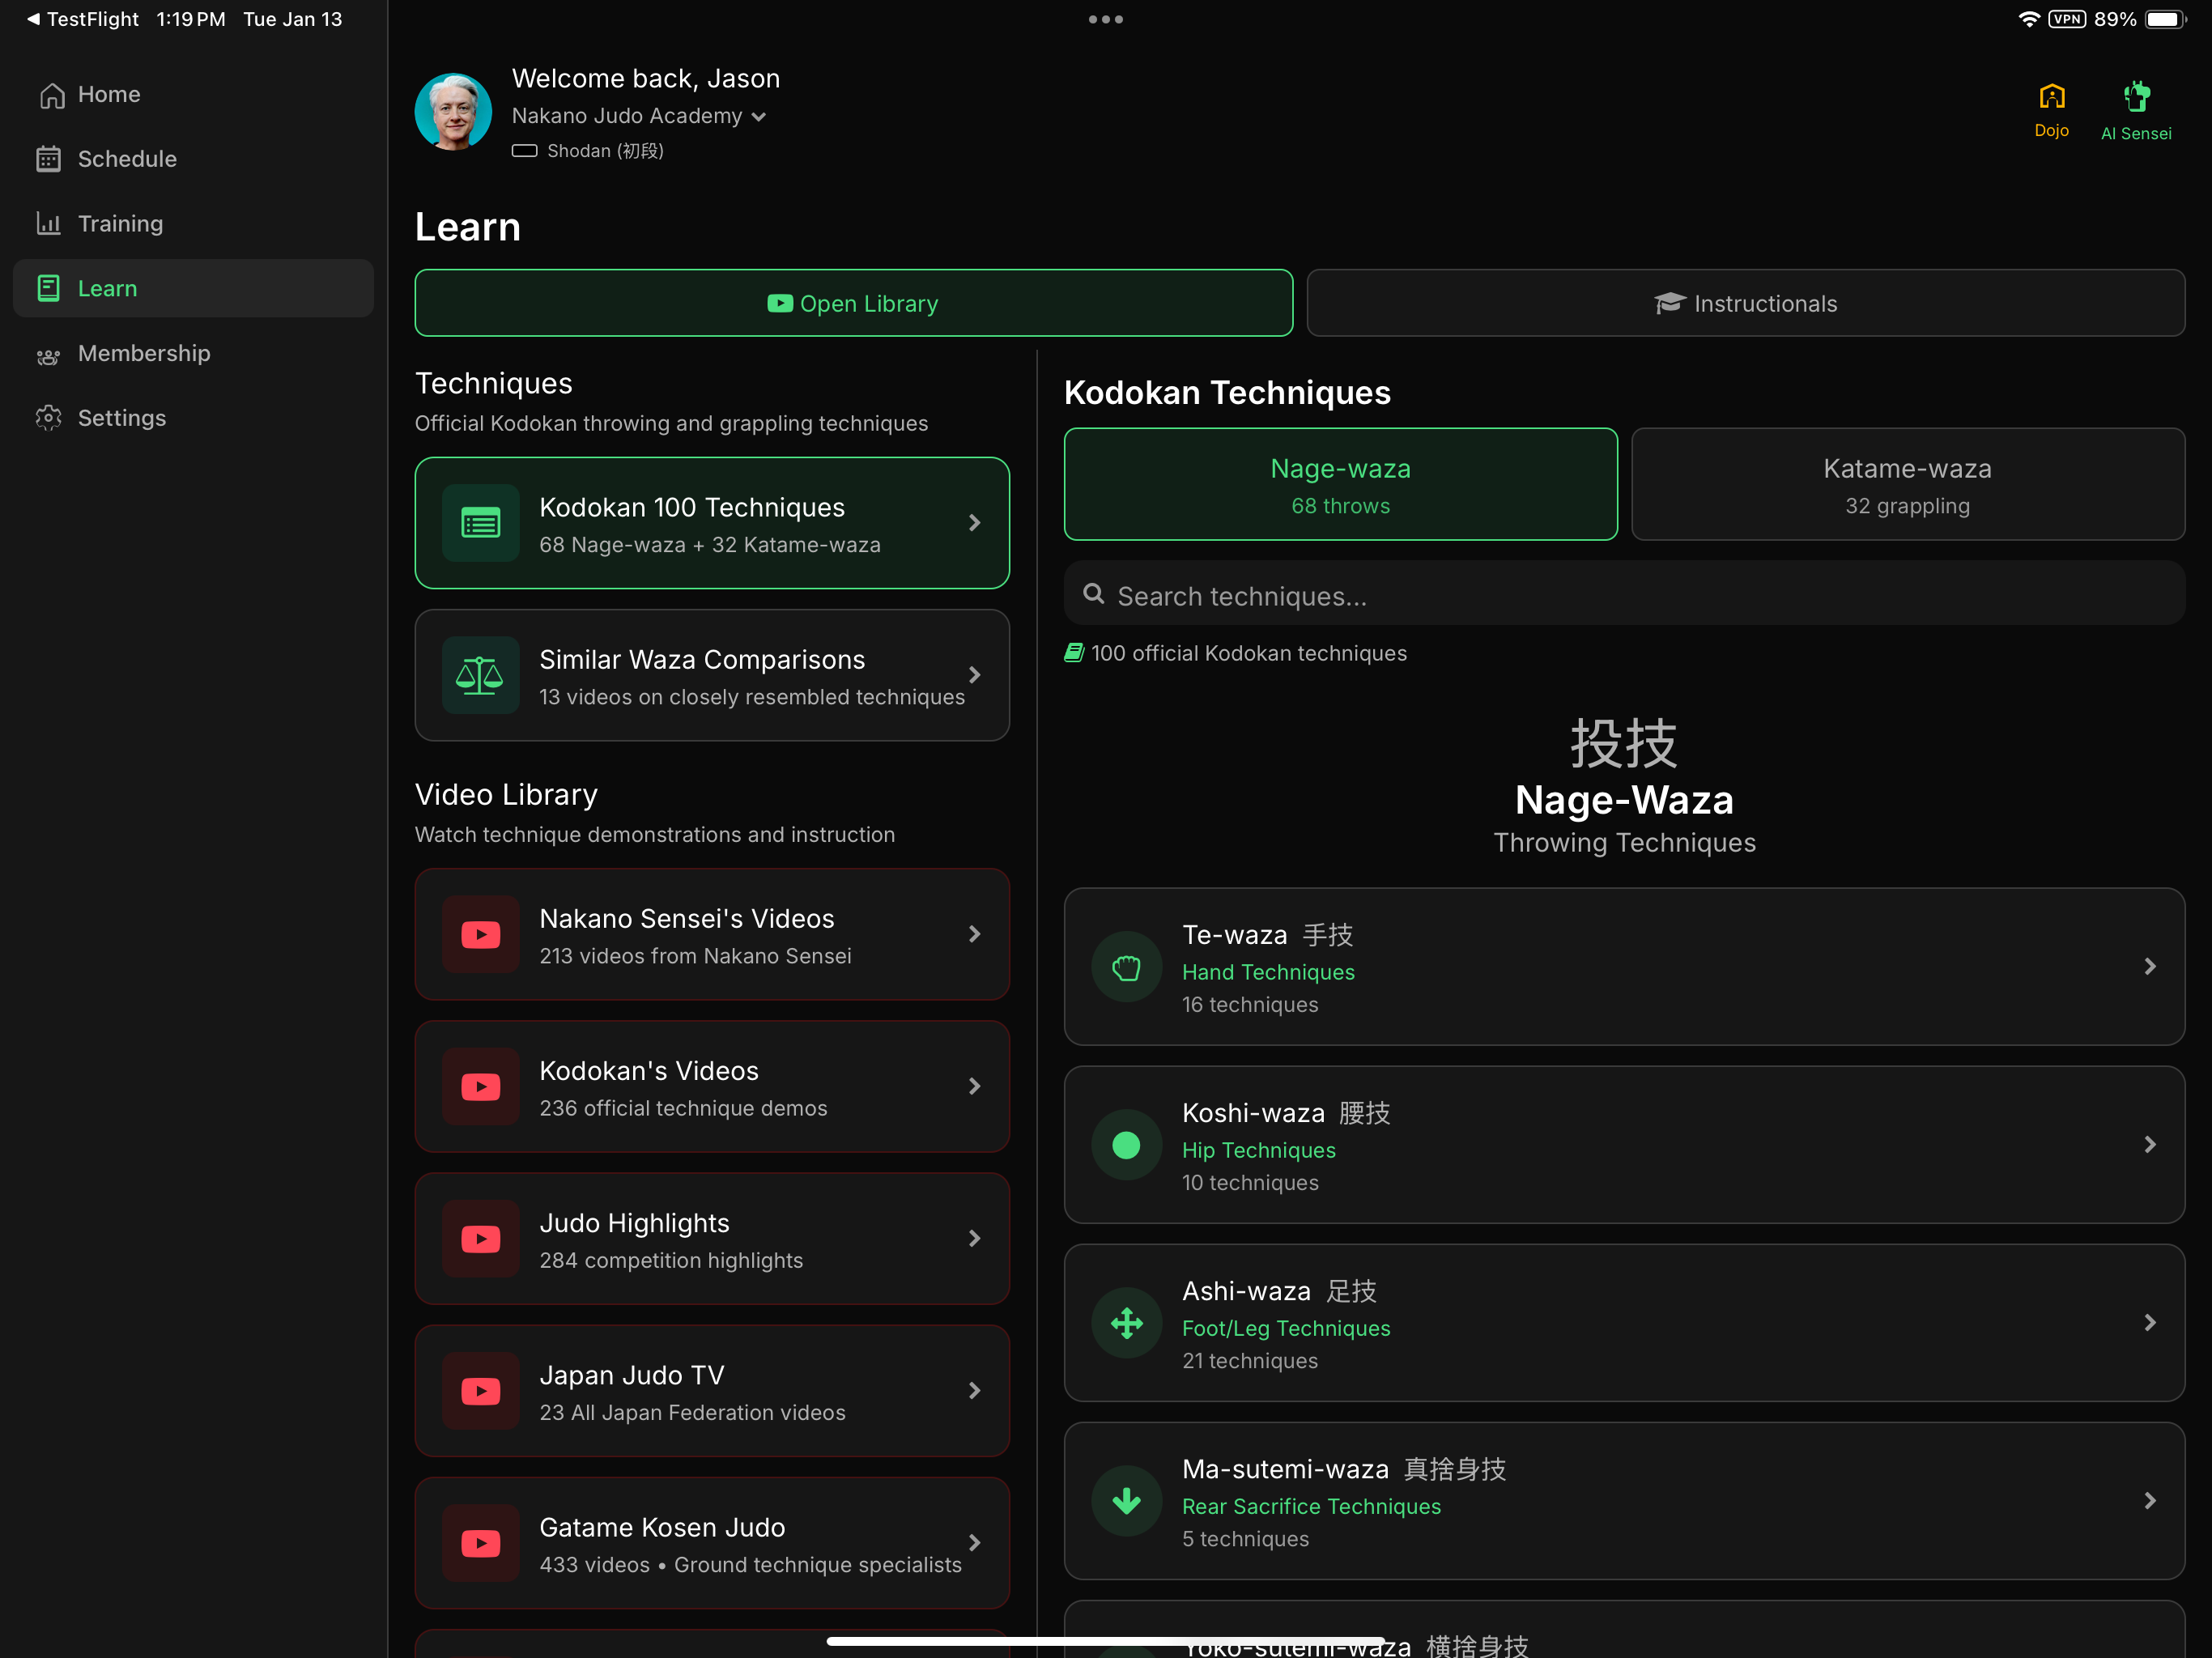Click Japan Judo TV play icon
The height and width of the screenshot is (1658, 2212).
pyautogui.click(x=481, y=1390)
